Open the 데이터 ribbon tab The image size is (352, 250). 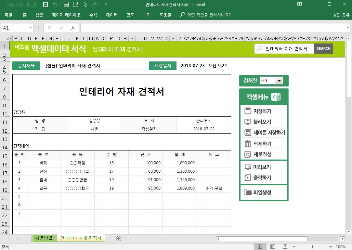[x=112, y=15]
